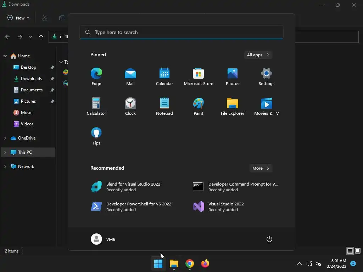
Task: Launch the Mail app from Pinned
Action: [130, 76]
